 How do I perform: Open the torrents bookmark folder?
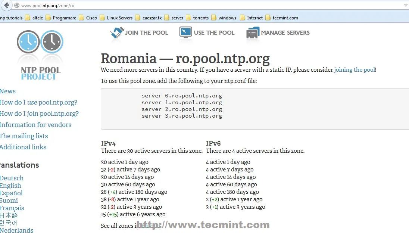click(197, 18)
